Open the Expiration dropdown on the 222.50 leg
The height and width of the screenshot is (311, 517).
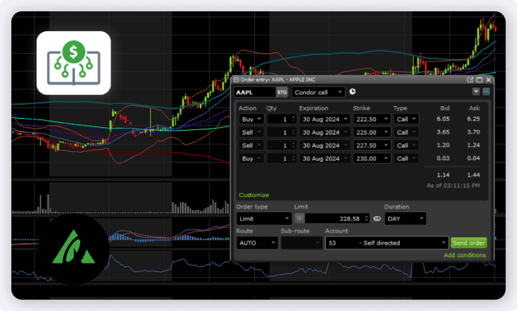325,119
